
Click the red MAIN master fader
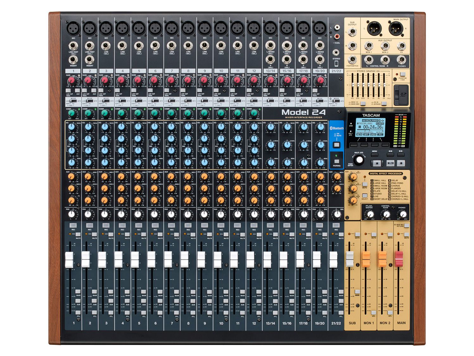(399, 259)
